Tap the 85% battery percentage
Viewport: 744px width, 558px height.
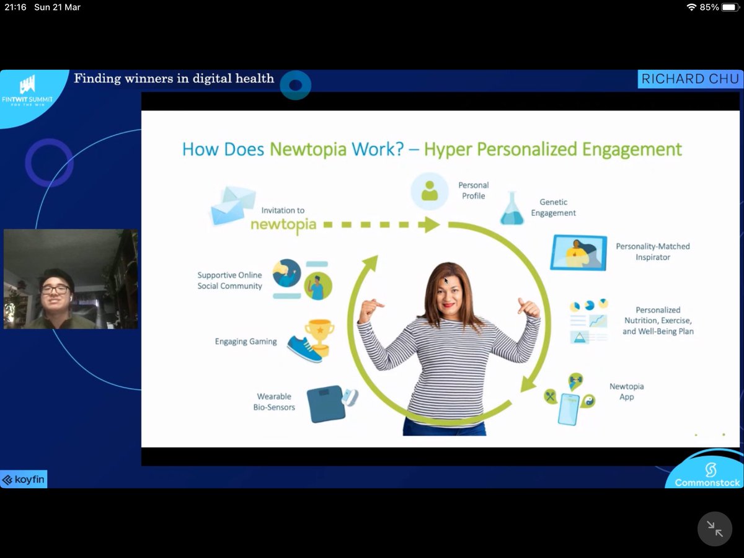coord(709,7)
